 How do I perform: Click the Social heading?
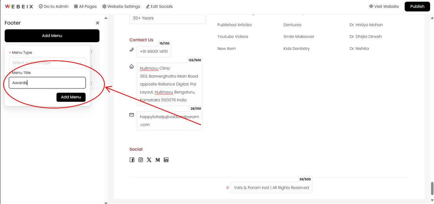[x=136, y=149]
